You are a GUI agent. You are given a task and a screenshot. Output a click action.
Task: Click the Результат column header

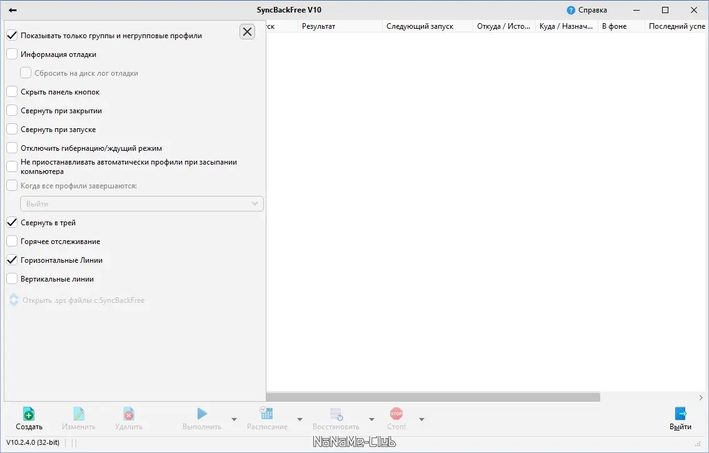coord(340,26)
